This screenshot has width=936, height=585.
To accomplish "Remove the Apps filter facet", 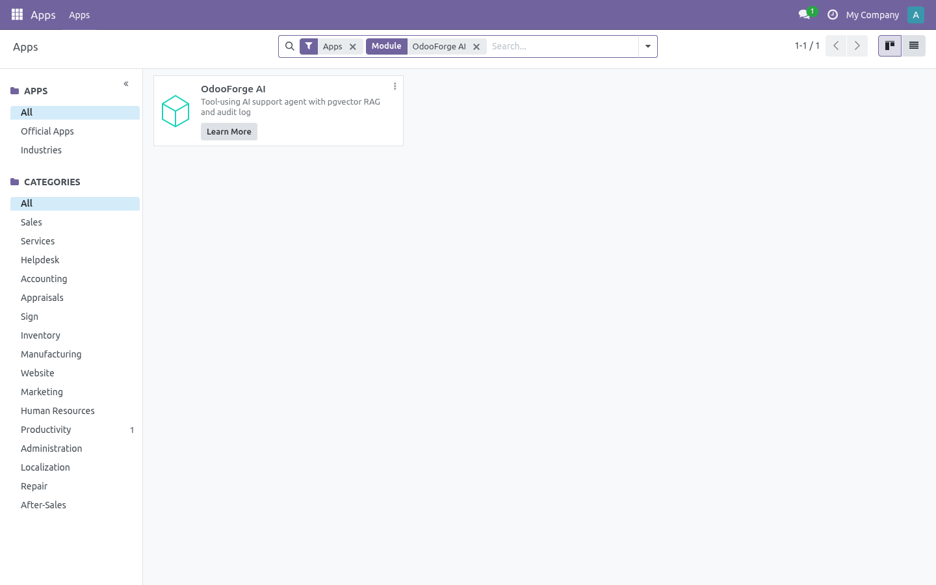I will click(353, 47).
